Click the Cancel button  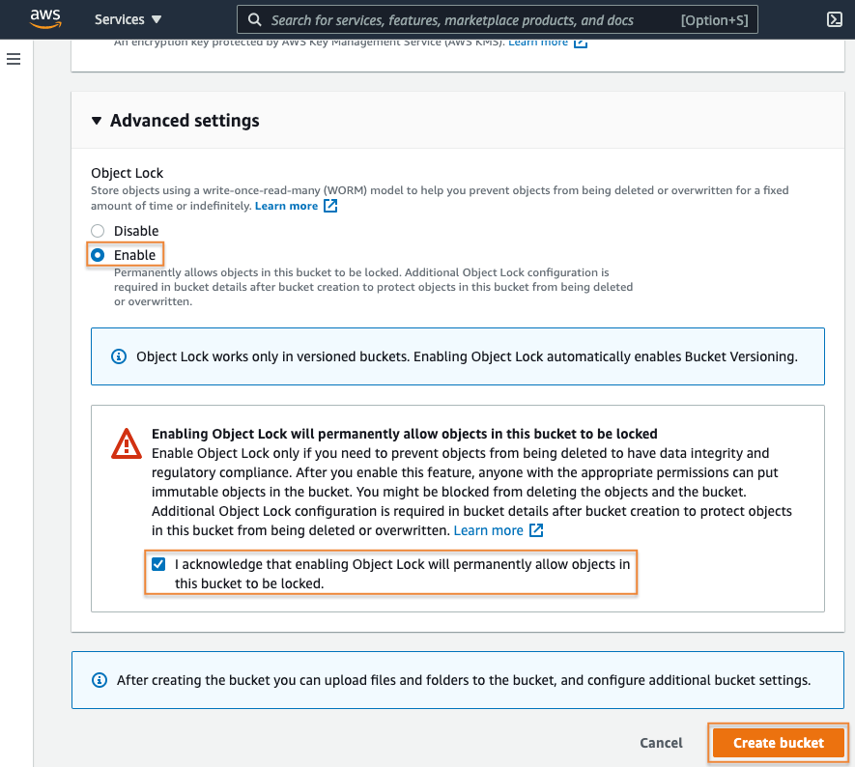(661, 742)
